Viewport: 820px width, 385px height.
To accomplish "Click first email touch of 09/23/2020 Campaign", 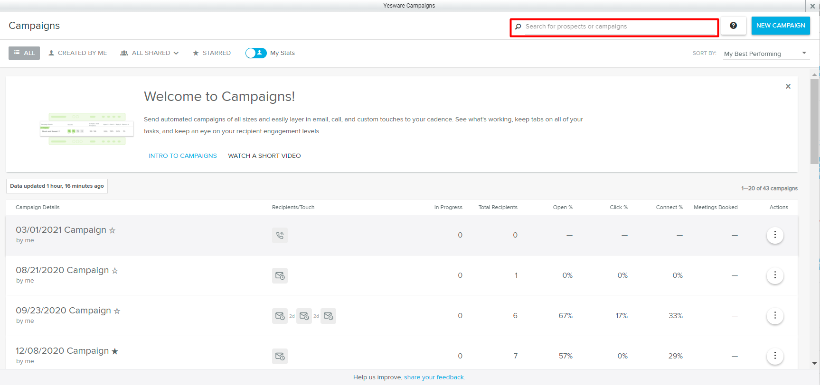I will coord(280,316).
